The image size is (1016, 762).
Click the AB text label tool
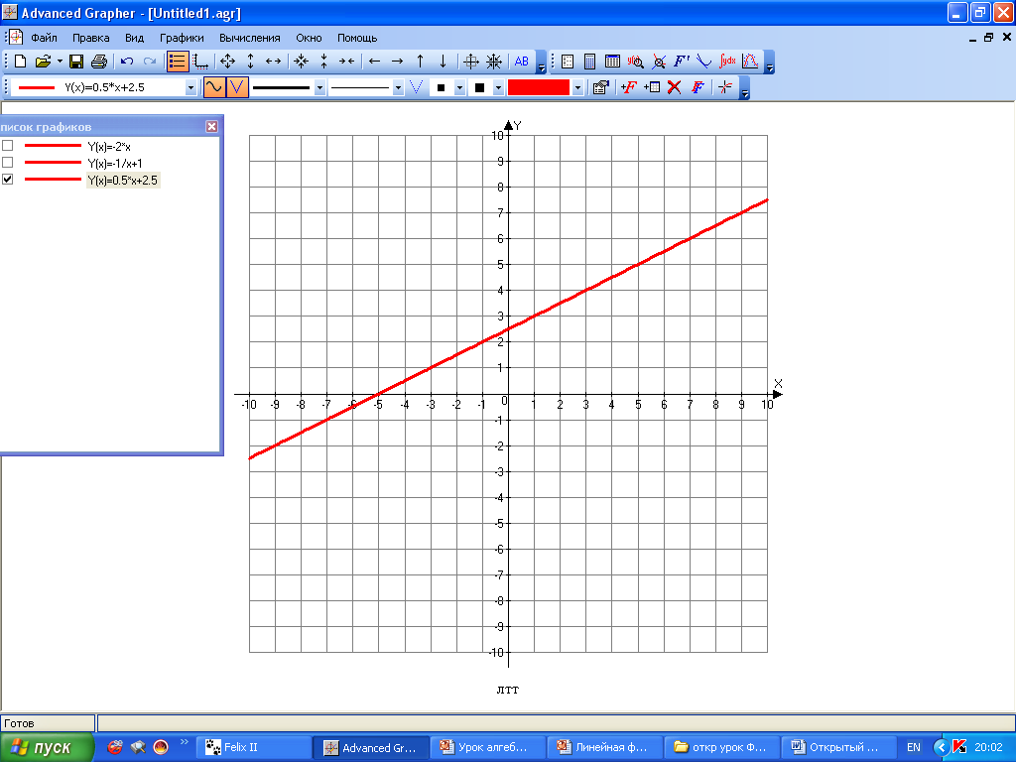522,62
